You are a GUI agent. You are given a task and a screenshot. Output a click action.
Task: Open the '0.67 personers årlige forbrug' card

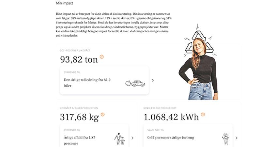click(188, 136)
